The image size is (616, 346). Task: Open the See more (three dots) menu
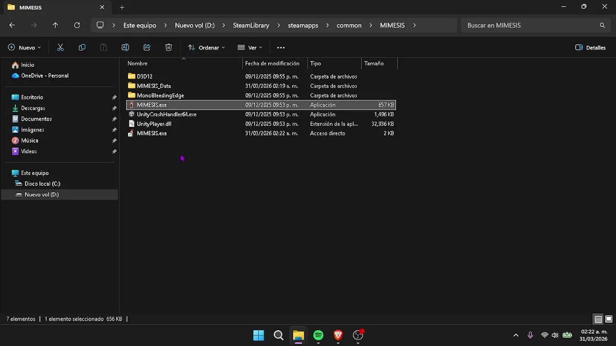(x=281, y=48)
